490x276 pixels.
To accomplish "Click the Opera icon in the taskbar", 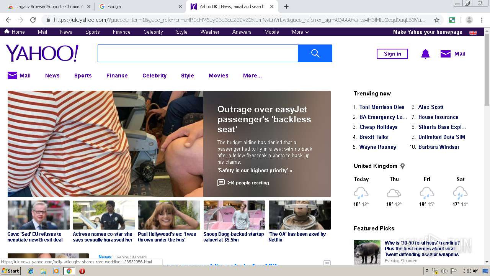I will coord(82,271).
